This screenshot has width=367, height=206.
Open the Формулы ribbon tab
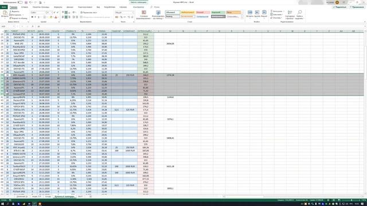coord(58,7)
